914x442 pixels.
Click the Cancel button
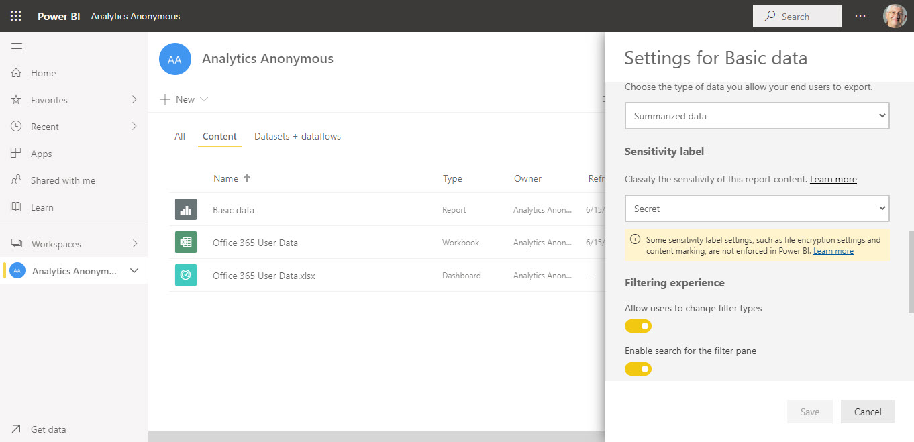(868, 412)
